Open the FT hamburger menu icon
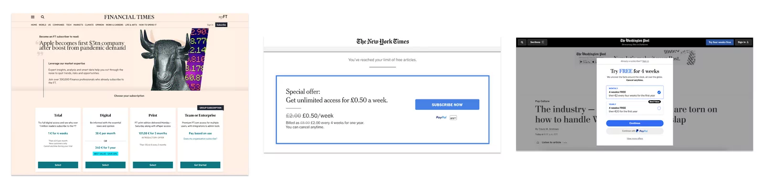Viewport: 764px width, 192px height. pos(32,17)
